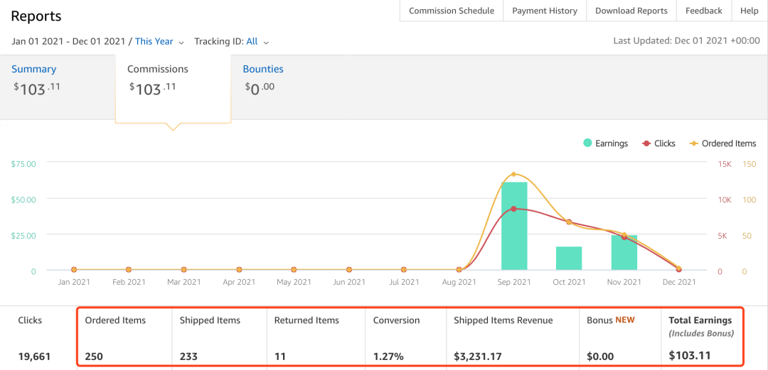Switch to the Summary tab

coord(34,70)
